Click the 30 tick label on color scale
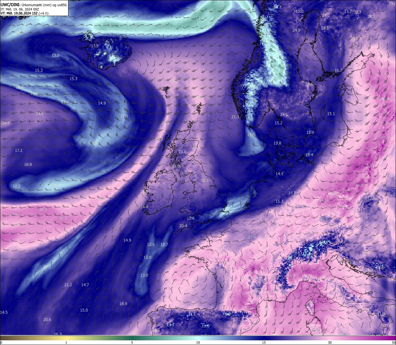Viewport: 396px width, 345px height. tap(330, 343)
